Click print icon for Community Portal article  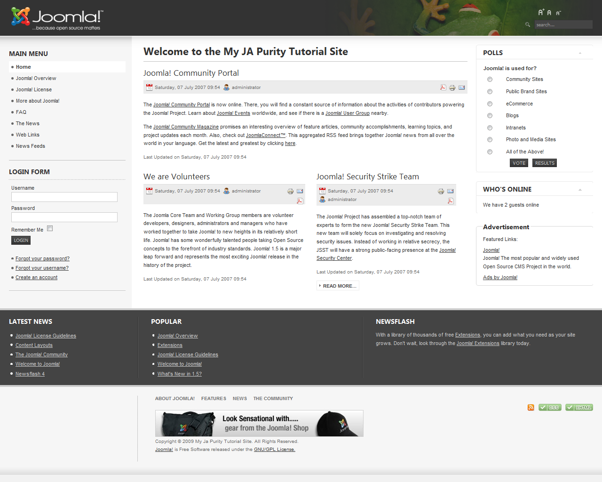coord(452,88)
